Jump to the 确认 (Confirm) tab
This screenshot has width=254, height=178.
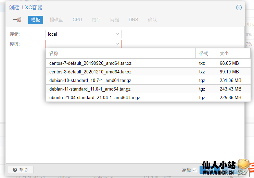pyautogui.click(x=152, y=20)
